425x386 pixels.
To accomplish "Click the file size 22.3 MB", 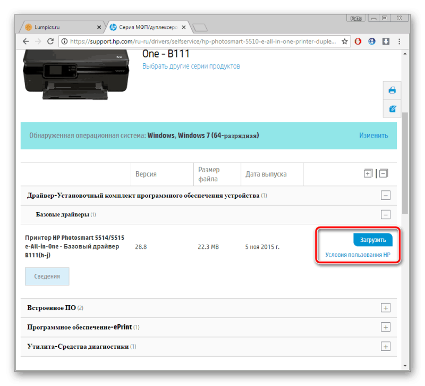I will coord(208,247).
